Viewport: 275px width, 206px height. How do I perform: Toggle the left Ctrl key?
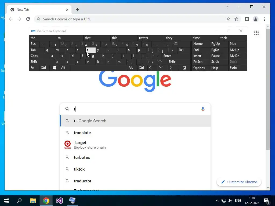(x=44, y=68)
